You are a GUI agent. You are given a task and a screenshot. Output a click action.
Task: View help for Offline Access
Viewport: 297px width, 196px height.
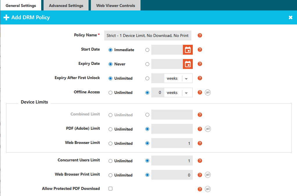click(x=200, y=92)
